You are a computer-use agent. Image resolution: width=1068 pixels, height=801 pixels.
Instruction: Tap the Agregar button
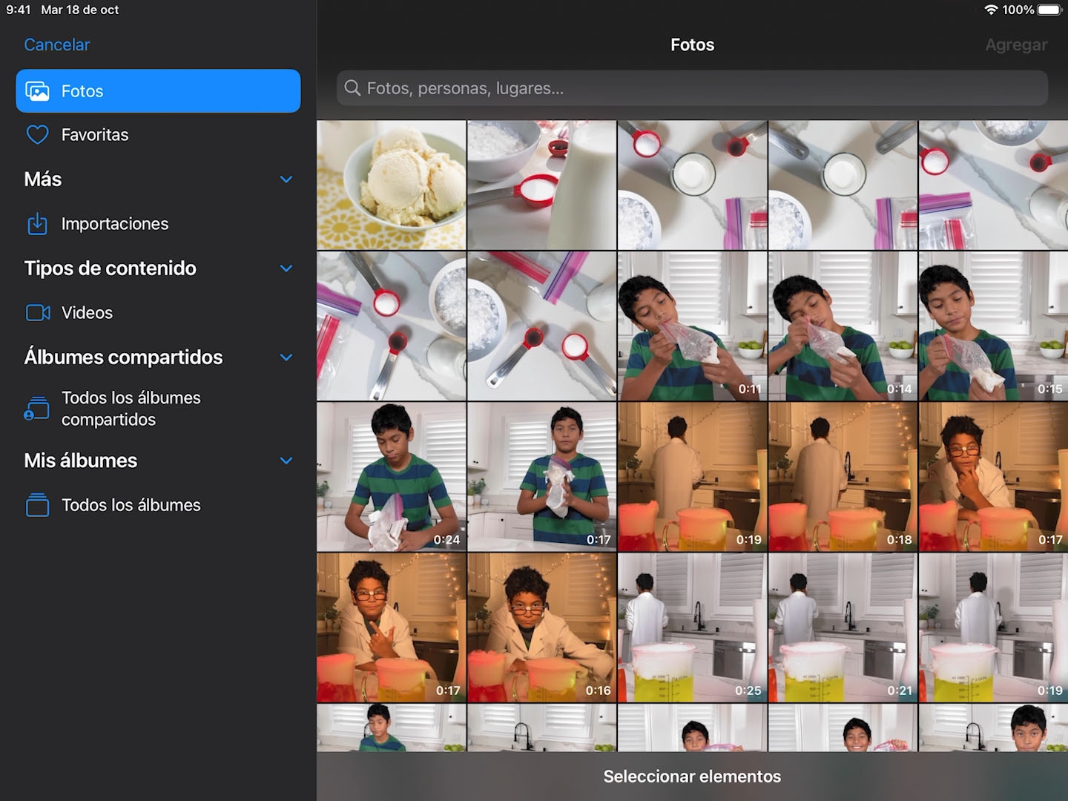1016,44
